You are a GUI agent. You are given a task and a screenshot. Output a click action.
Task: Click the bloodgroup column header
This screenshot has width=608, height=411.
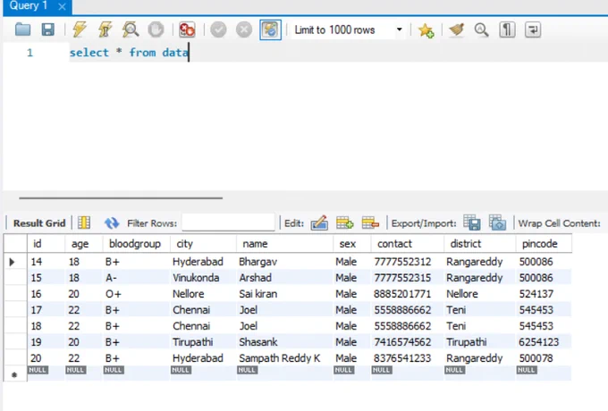click(x=137, y=244)
